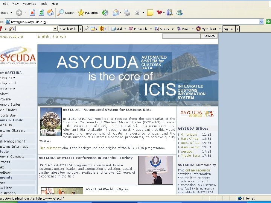Click the yellow note icon

coord(150,13)
